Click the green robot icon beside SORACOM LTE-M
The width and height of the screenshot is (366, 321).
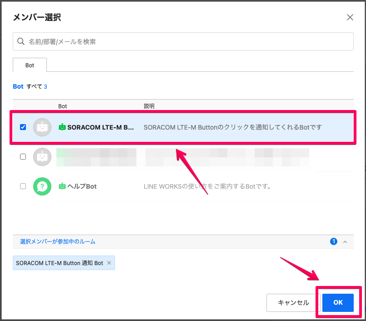click(x=62, y=127)
